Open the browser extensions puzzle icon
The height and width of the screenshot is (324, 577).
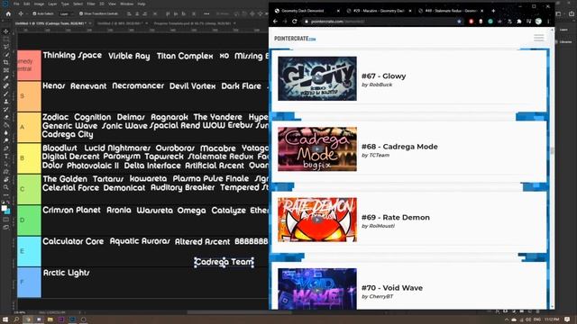[x=519, y=22]
